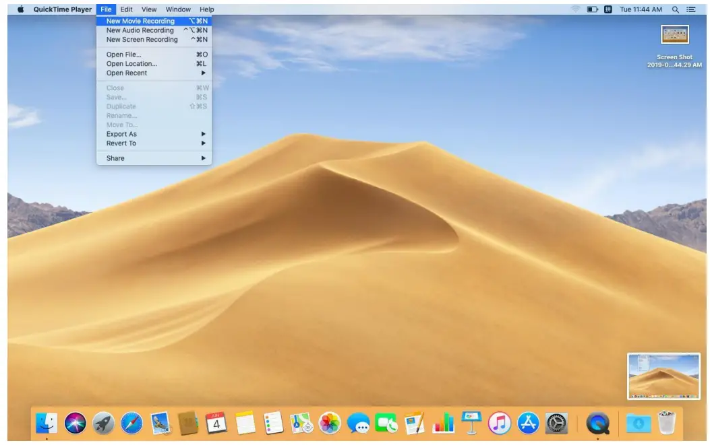
Task: Open Siri from the Dock
Action: (x=75, y=423)
